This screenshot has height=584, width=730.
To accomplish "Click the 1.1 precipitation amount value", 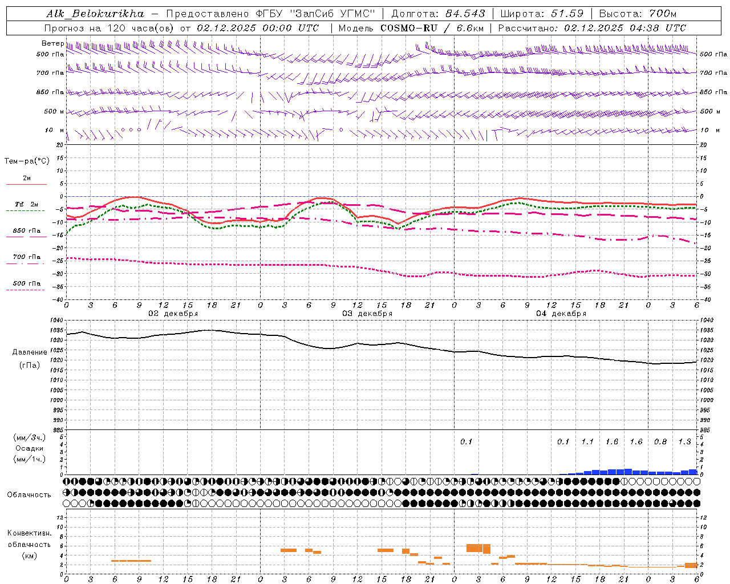I will (x=587, y=442).
